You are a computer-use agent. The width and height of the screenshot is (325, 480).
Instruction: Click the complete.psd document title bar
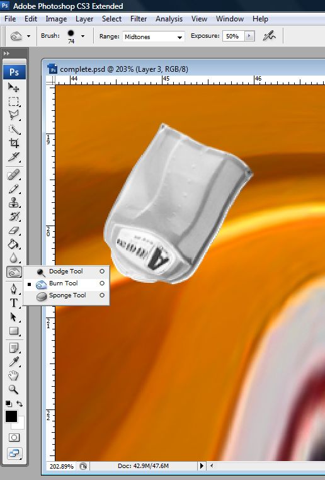point(184,69)
